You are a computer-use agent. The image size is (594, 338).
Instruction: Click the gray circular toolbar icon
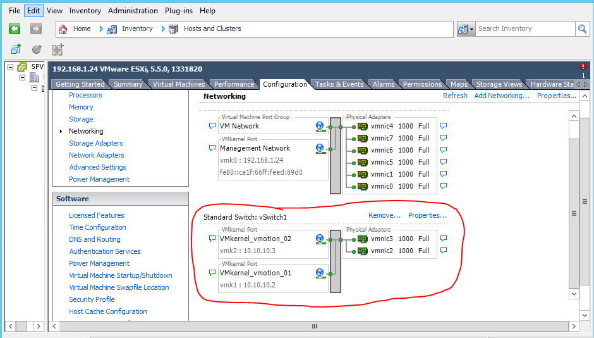tap(37, 49)
